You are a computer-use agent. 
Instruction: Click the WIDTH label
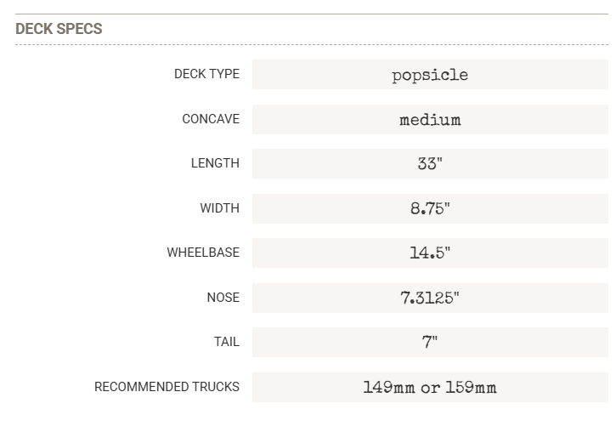click(x=219, y=207)
